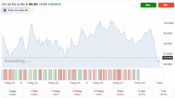The height and width of the screenshot is (98, 175).
Task: Click the Tháng '26 date label
Action: click(139, 83)
